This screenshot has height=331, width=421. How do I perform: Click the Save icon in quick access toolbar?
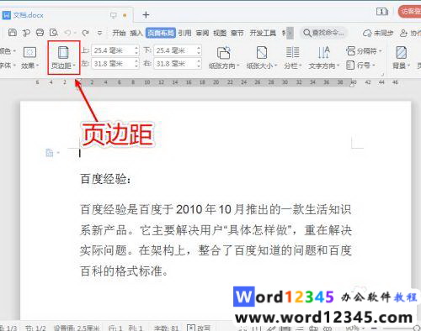(x=13, y=33)
